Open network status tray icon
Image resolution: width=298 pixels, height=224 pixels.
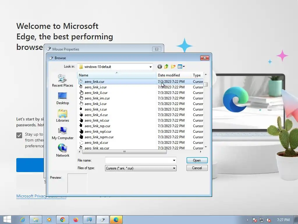pyautogui.click(x=262, y=220)
